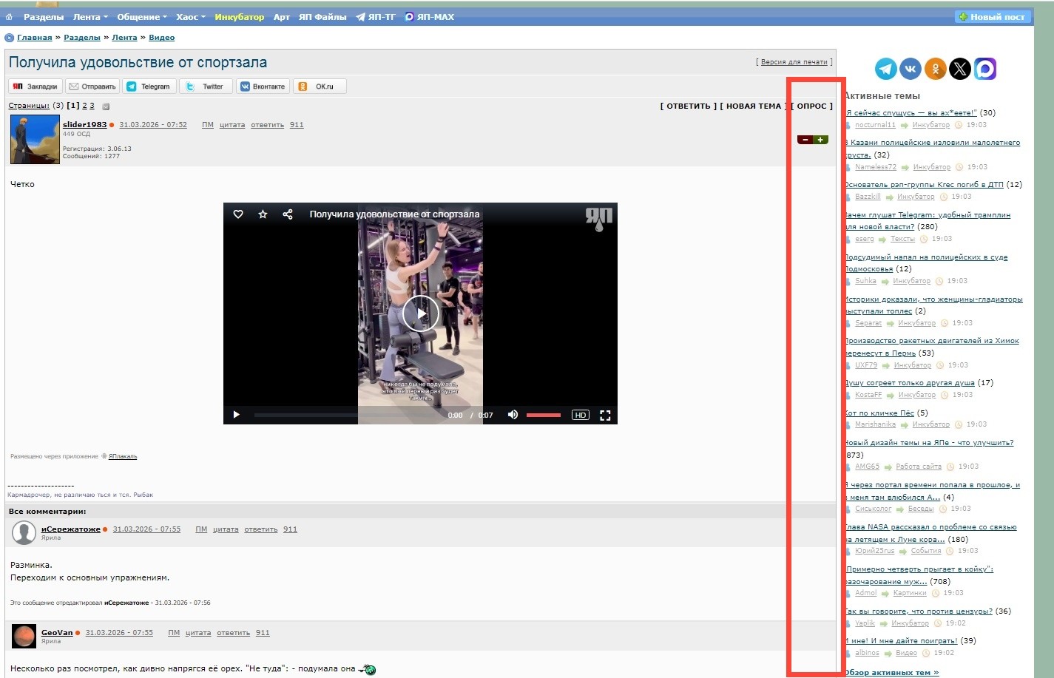Screen dimensions: 1054x678
Task: Open the VK round social icon
Action: pyautogui.click(x=911, y=69)
